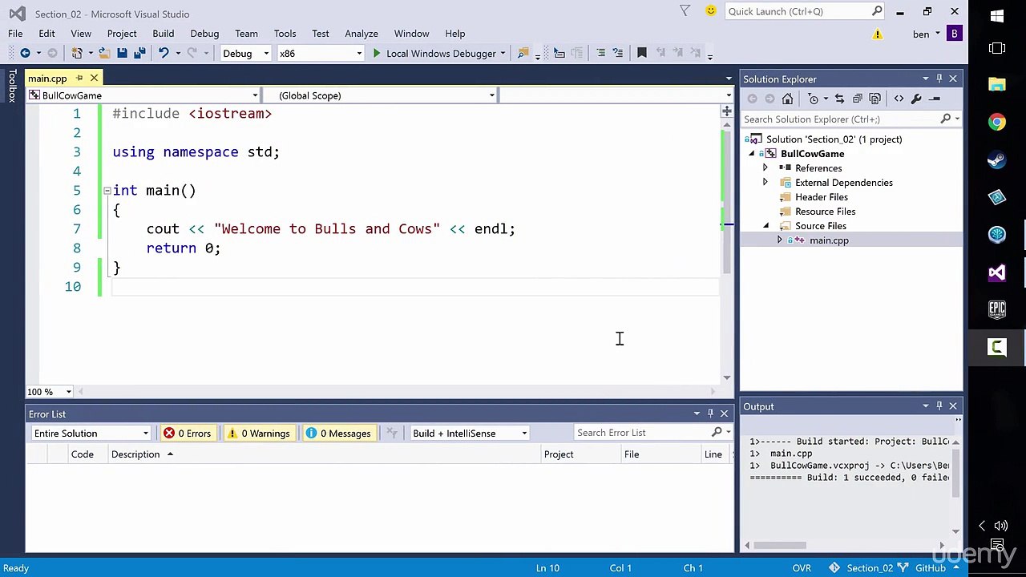The image size is (1026, 577).
Task: Click the feedback smiley face icon
Action: (x=711, y=11)
